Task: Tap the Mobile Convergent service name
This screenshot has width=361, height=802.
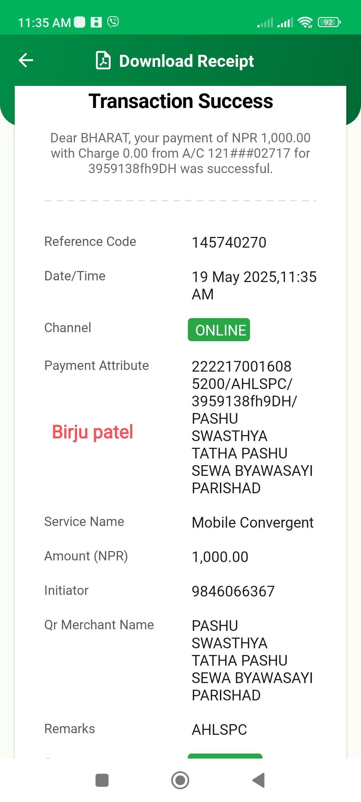Action: (x=252, y=523)
